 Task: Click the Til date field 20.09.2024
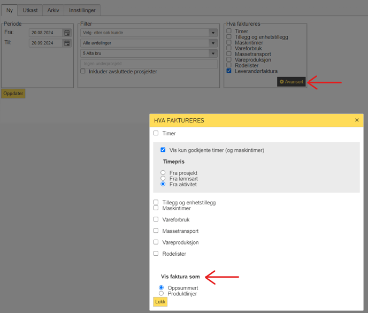[x=46, y=43]
